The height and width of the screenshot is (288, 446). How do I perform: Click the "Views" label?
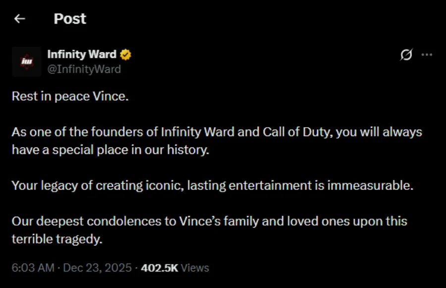pos(195,268)
